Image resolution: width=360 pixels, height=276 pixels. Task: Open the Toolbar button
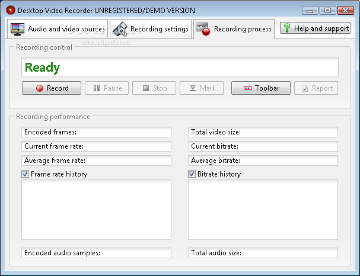click(x=261, y=88)
